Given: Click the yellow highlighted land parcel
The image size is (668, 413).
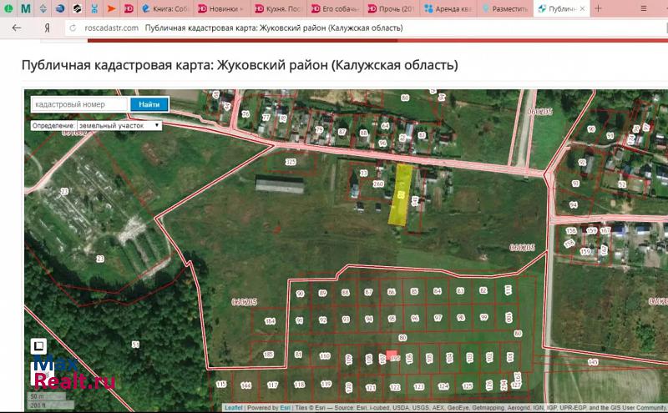Looking at the screenshot, I should 402,194.
